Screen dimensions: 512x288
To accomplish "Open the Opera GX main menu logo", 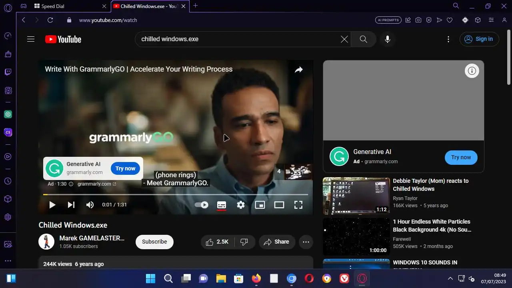I will (x=8, y=7).
